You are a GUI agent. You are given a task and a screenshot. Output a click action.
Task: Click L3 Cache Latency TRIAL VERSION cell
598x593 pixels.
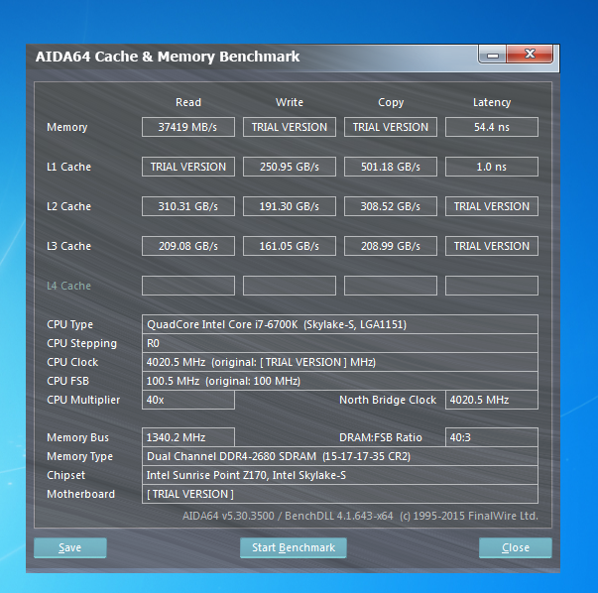(x=492, y=246)
